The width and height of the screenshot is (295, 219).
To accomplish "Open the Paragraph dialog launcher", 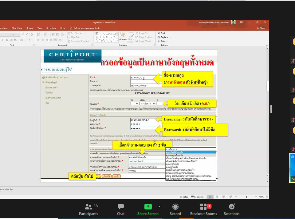I will click(x=92, y=45).
